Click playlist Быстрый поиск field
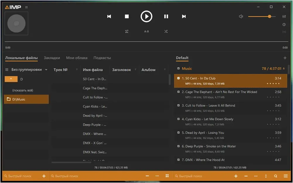This screenshot has height=183, width=293. pyautogui.click(x=203, y=176)
